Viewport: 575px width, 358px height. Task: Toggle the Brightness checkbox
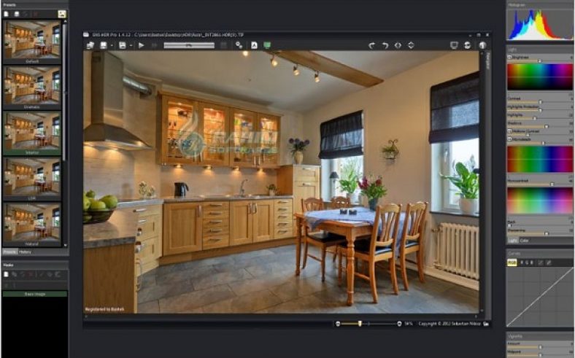509,58
